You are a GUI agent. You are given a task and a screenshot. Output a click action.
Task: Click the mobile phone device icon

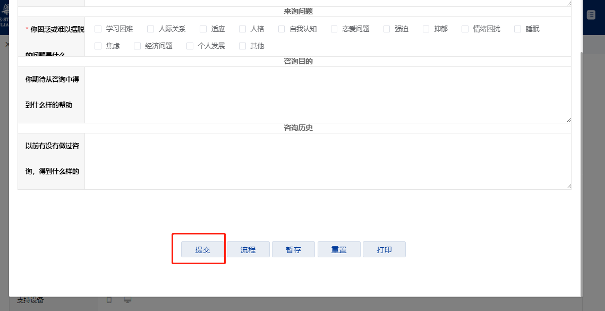109,300
